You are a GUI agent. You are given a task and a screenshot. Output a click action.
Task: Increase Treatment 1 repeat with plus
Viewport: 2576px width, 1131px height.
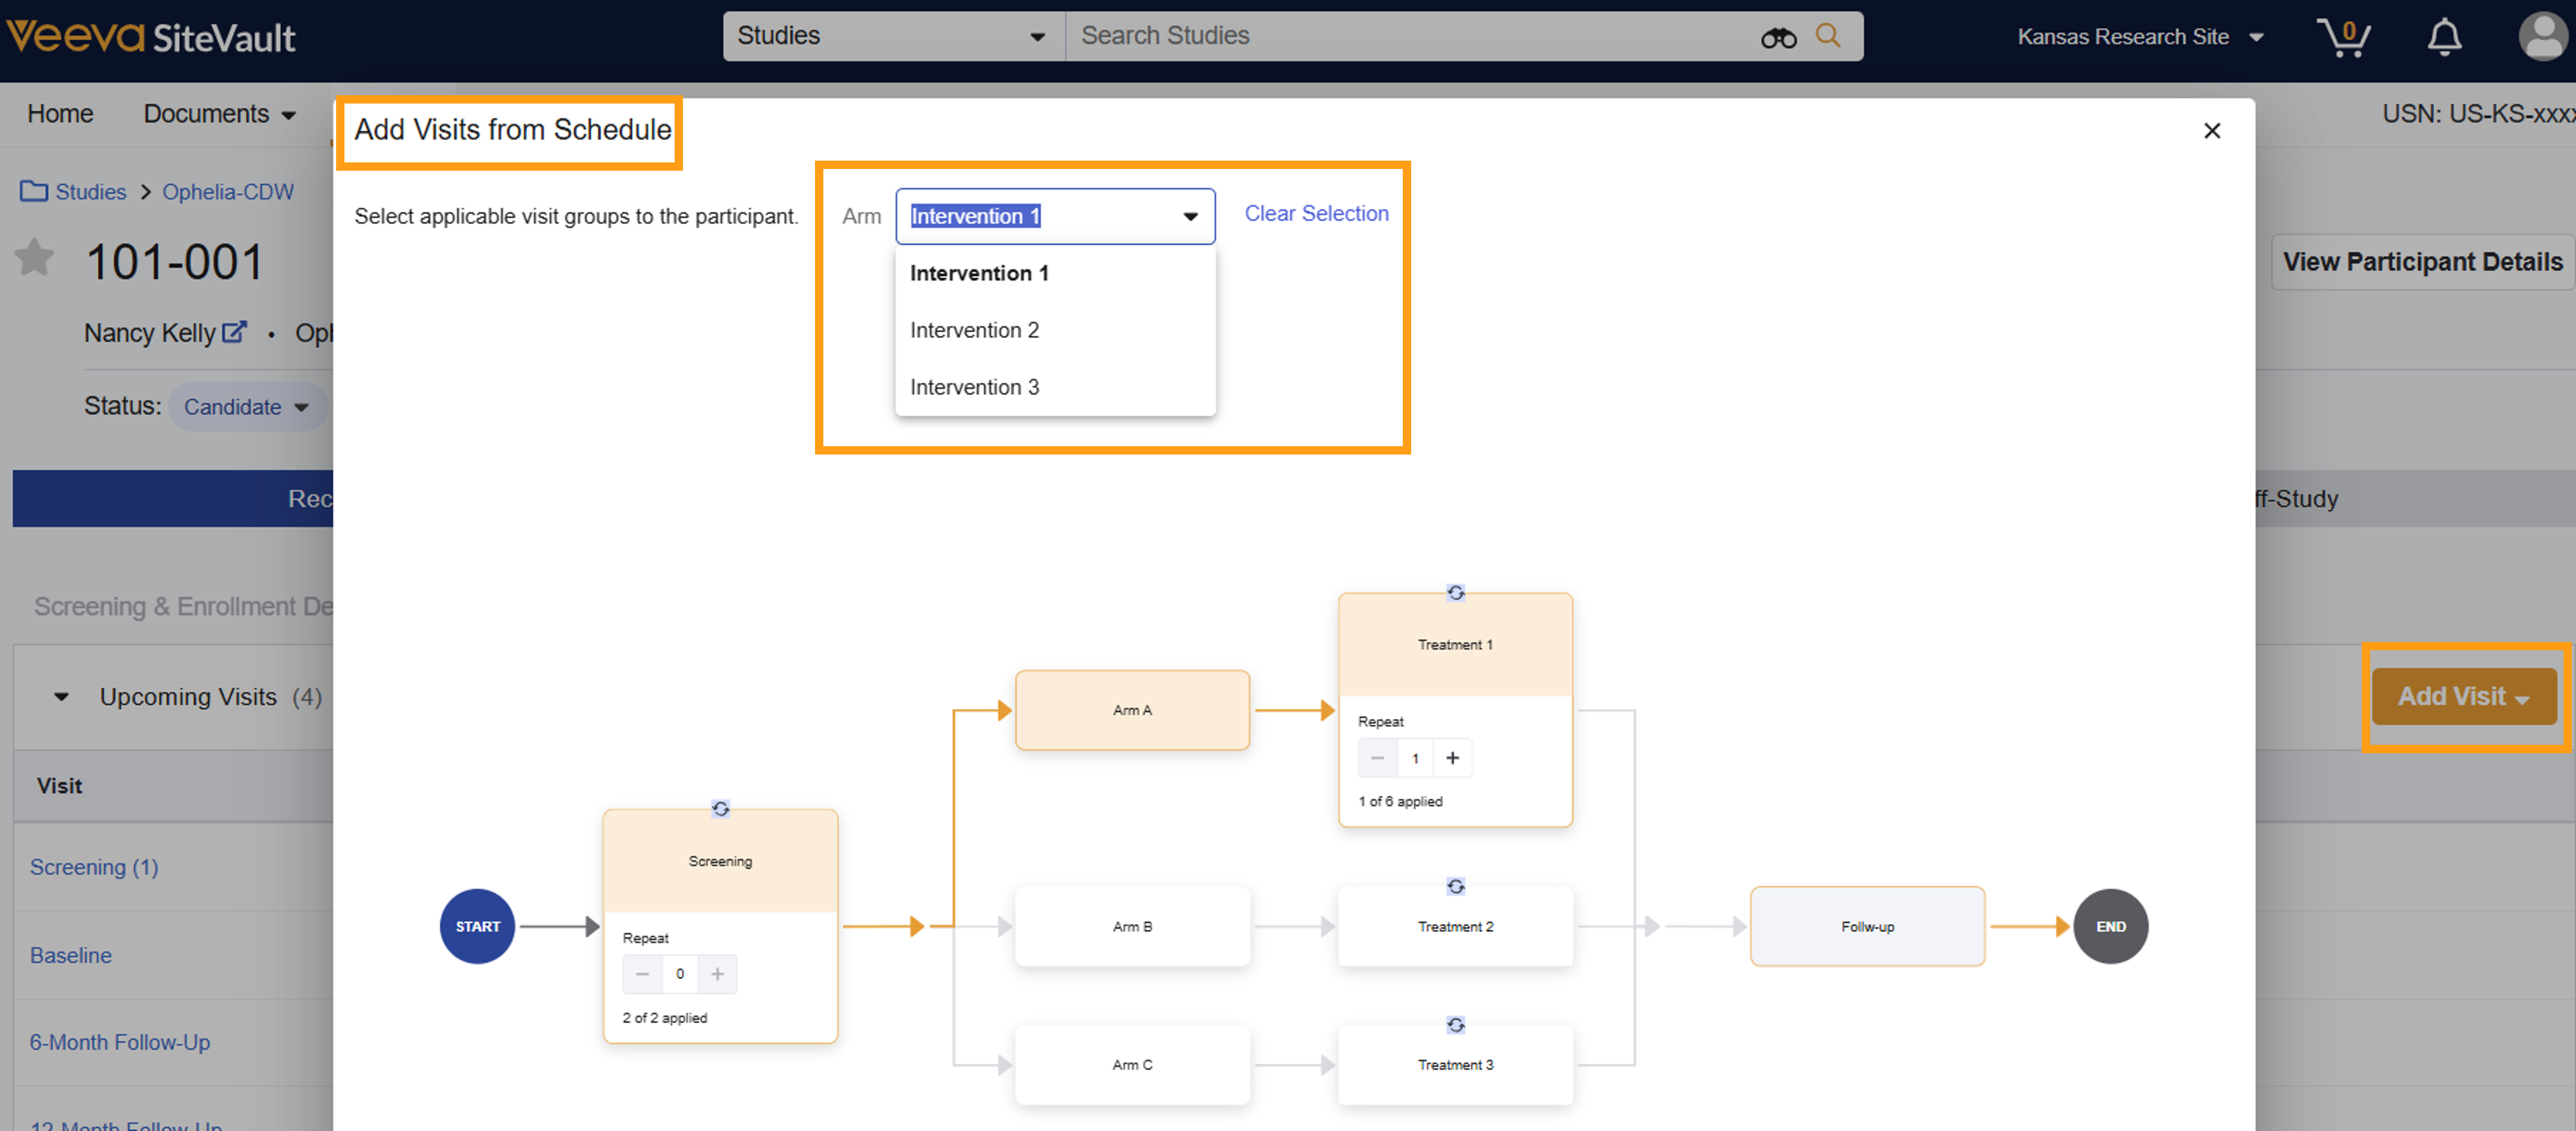[x=1452, y=758]
